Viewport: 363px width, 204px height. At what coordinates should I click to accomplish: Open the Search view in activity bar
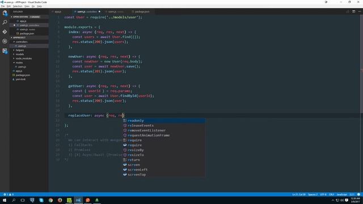[x=5, y=22]
